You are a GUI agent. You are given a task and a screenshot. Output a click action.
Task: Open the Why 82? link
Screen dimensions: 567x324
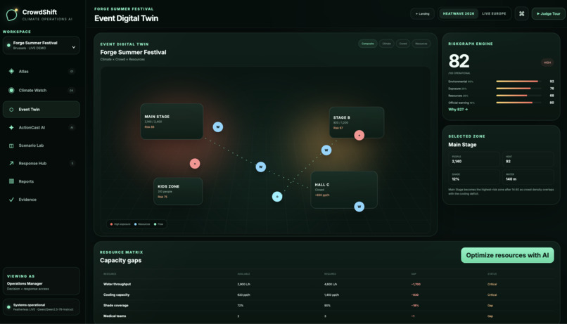coord(458,110)
